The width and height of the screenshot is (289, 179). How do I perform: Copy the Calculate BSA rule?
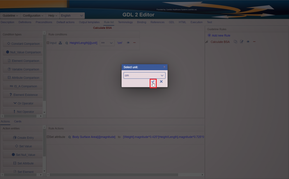point(235,42)
